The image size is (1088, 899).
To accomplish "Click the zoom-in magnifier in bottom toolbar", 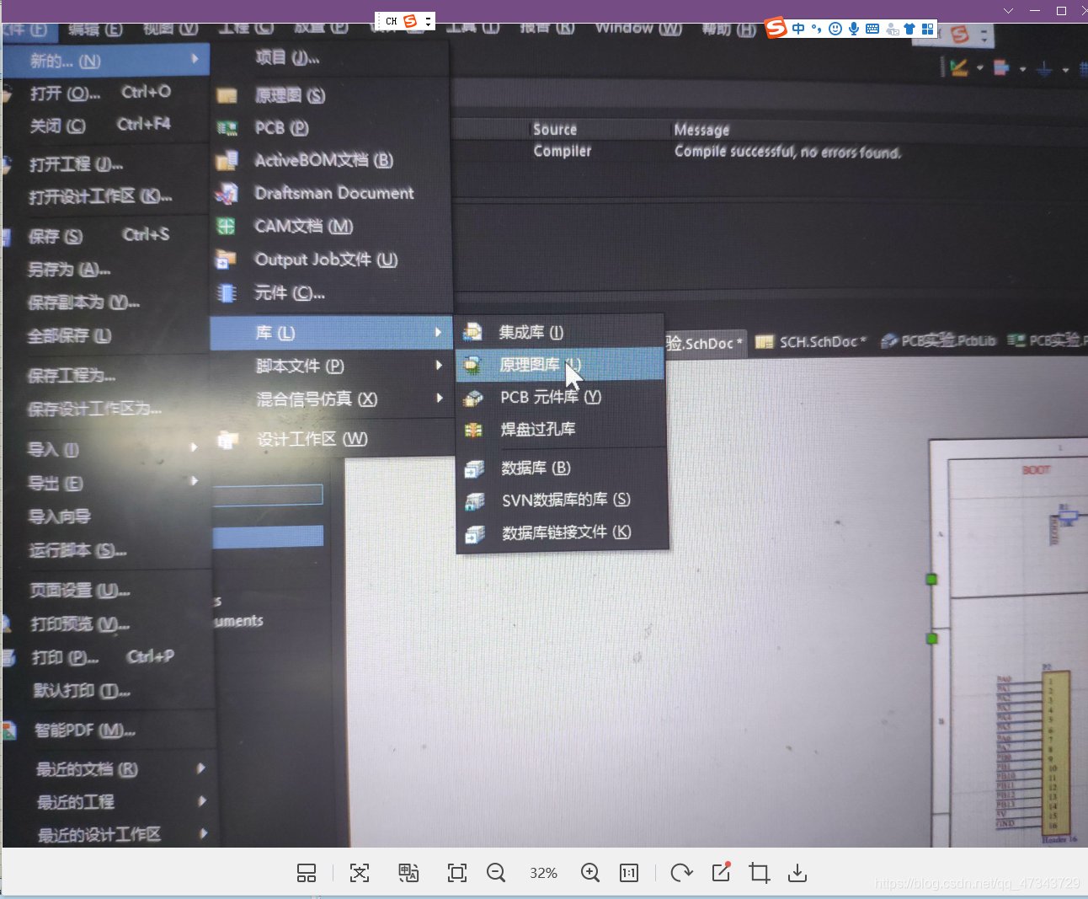I will click(x=590, y=873).
